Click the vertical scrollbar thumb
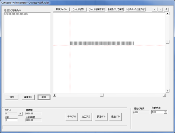 point(168,42)
